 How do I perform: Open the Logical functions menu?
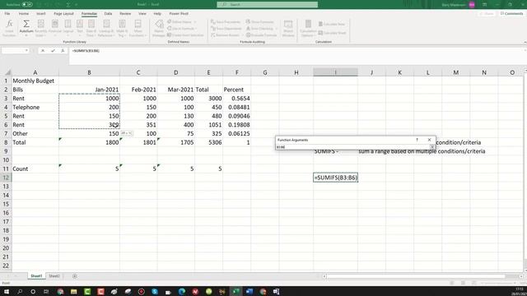[68, 28]
